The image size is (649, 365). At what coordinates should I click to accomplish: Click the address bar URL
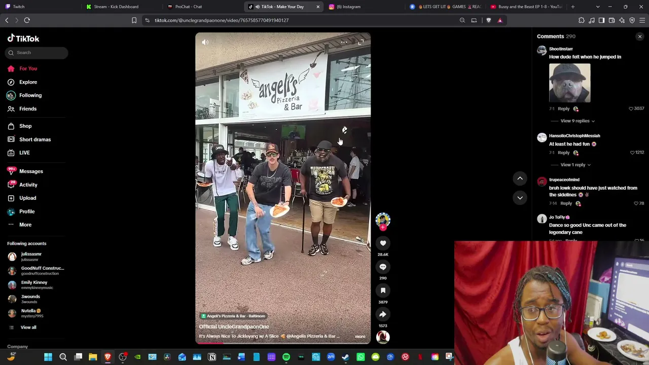(222, 20)
